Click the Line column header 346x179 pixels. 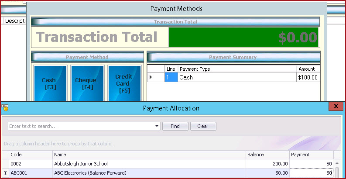[171, 69]
